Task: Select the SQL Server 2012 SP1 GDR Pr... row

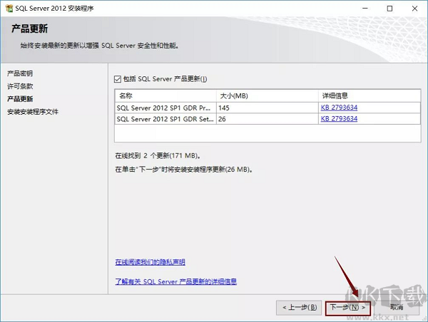Action: pyautogui.click(x=267, y=108)
